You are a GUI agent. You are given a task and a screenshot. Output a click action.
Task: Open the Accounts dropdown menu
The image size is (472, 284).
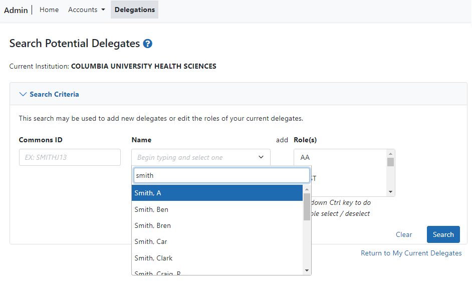point(87,10)
